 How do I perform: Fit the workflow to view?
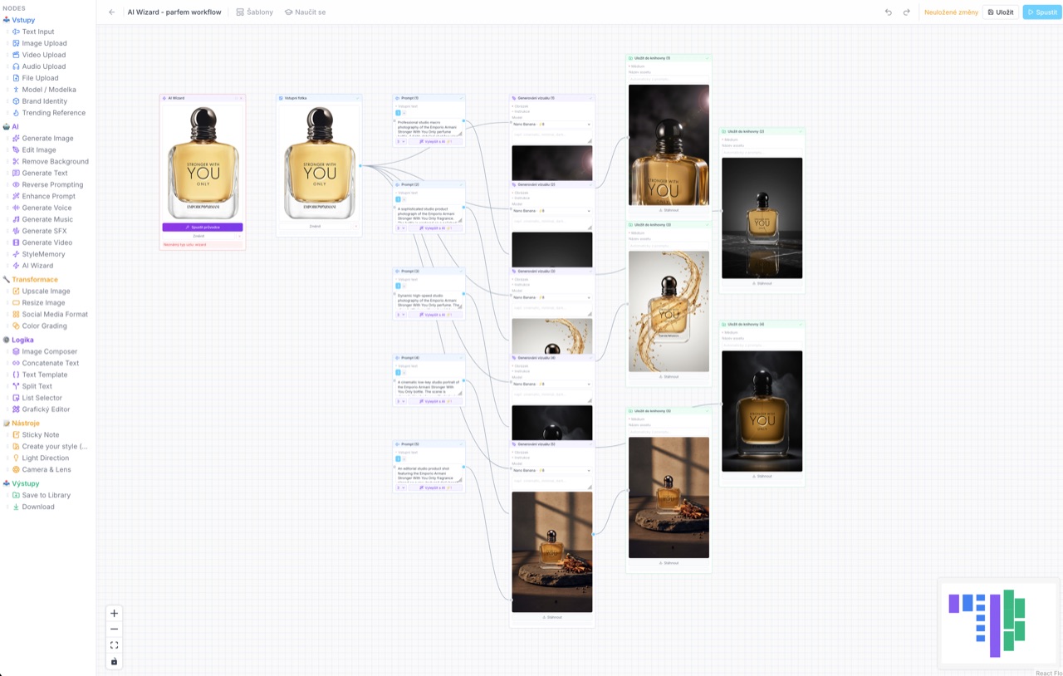(x=115, y=645)
